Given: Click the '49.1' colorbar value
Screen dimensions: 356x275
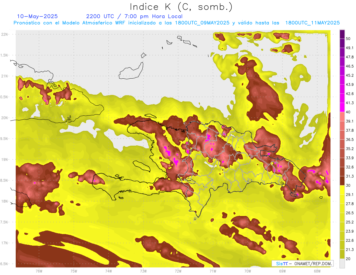Looking at the screenshot, I should (349, 48).
